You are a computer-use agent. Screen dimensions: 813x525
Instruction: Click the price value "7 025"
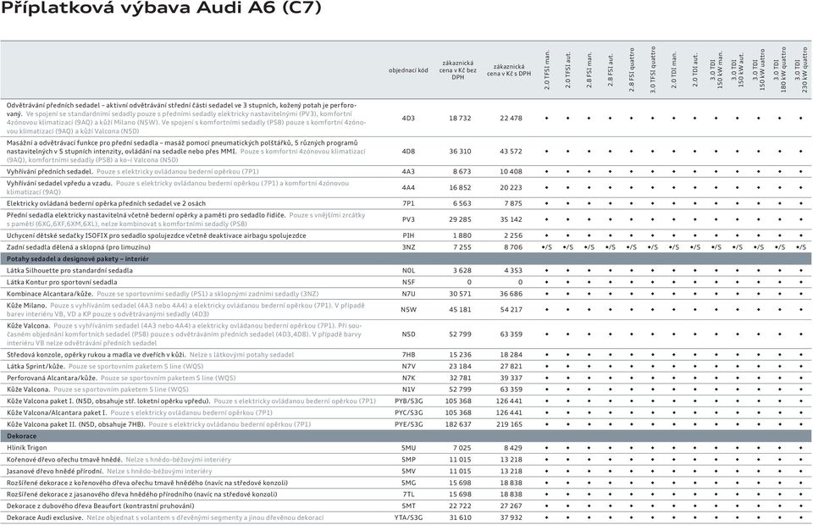click(462, 448)
